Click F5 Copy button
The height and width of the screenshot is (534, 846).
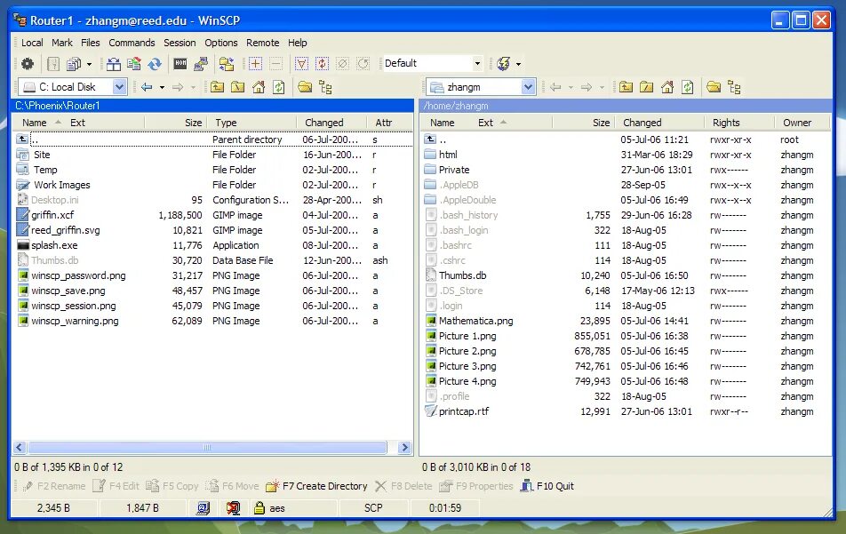[x=172, y=486]
